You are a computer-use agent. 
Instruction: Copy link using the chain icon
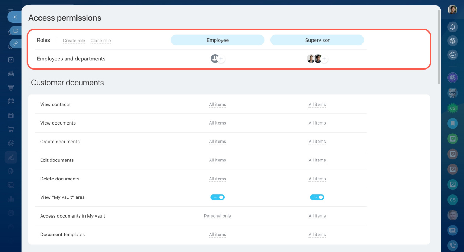[16, 43]
